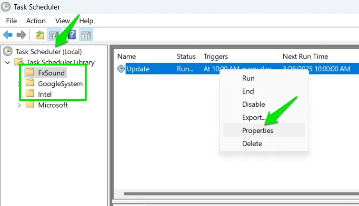Select Task Scheduler (Local) root node

(49, 52)
